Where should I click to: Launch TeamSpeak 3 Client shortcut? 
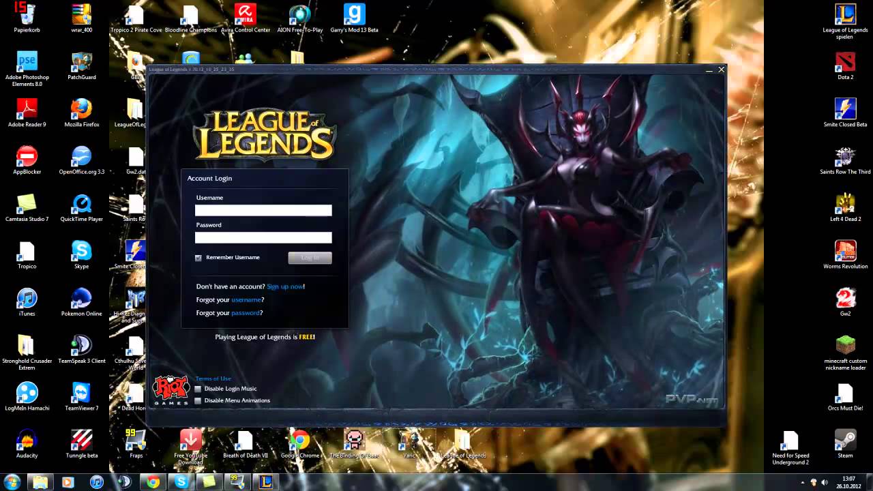click(81, 348)
